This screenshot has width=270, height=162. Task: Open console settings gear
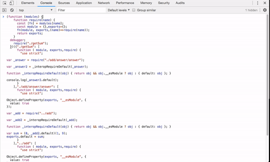[x=265, y=10]
